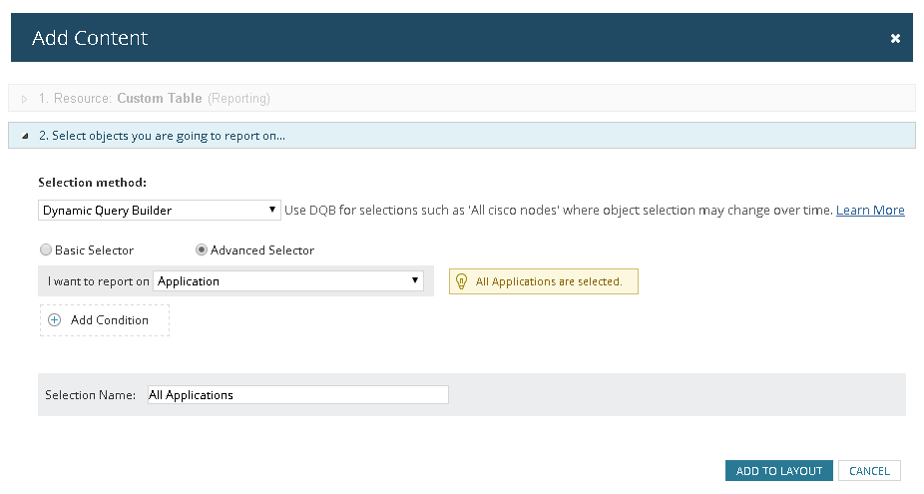Click the Selection Name text field
The image size is (924, 494).
tap(297, 395)
